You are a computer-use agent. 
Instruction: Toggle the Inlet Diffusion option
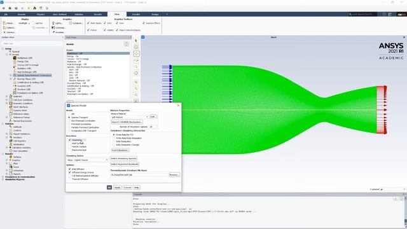point(69,169)
